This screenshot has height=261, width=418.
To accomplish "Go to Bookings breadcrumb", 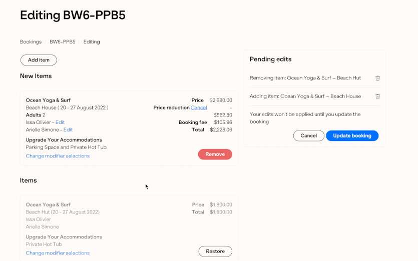I will pyautogui.click(x=31, y=42).
